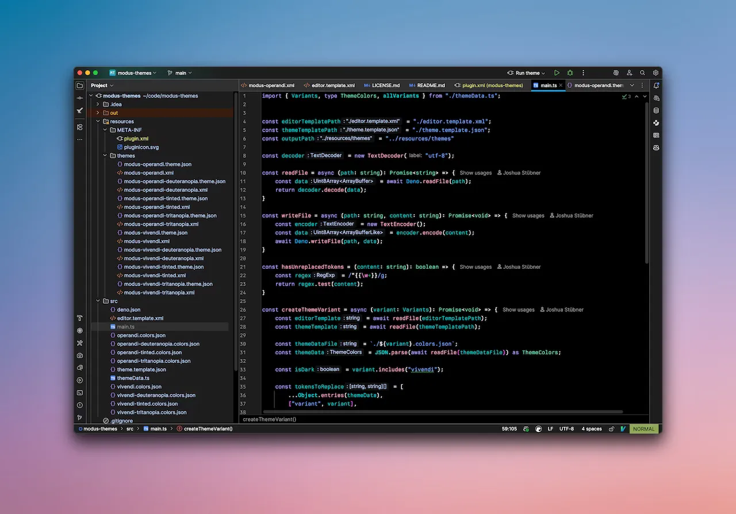
Task: Run the project with the green Run button
Action: click(x=557, y=72)
